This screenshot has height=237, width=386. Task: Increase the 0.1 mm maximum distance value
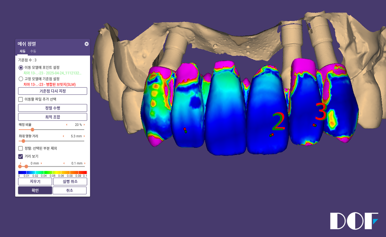pos(85,163)
